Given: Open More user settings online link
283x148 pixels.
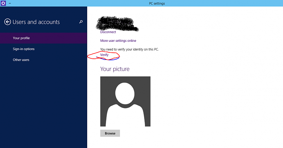Looking at the screenshot, I should click(x=118, y=41).
